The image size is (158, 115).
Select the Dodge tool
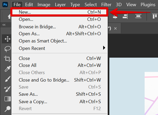pyautogui.click(x=7, y=109)
